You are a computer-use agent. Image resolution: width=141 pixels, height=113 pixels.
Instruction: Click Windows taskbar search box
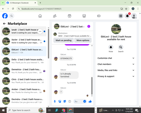click(27, 110)
